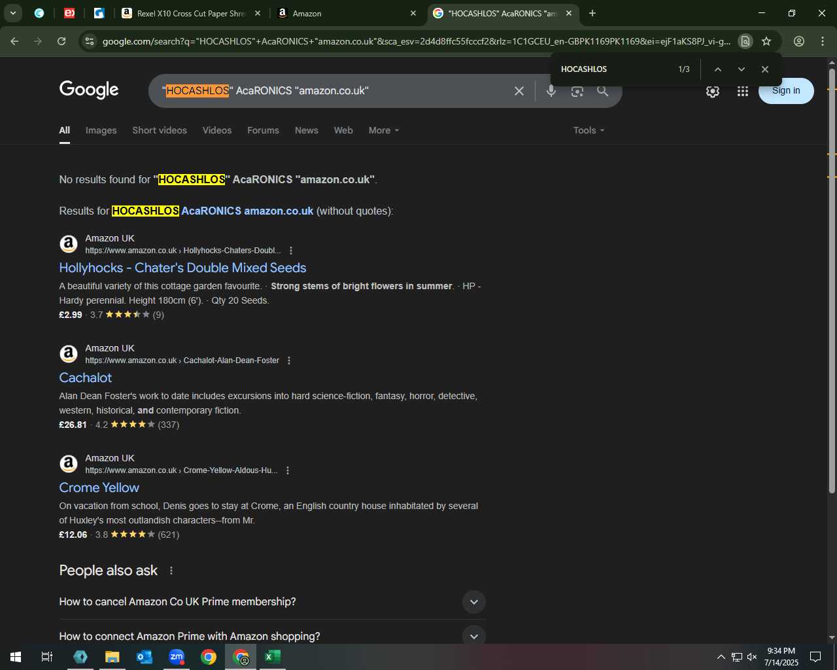View site information icon in address bar
837x670 pixels.
(x=90, y=41)
